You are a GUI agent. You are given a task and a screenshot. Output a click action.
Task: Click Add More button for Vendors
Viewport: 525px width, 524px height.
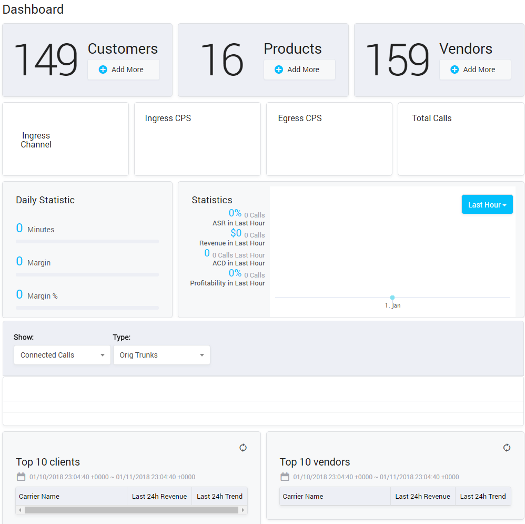coord(475,70)
